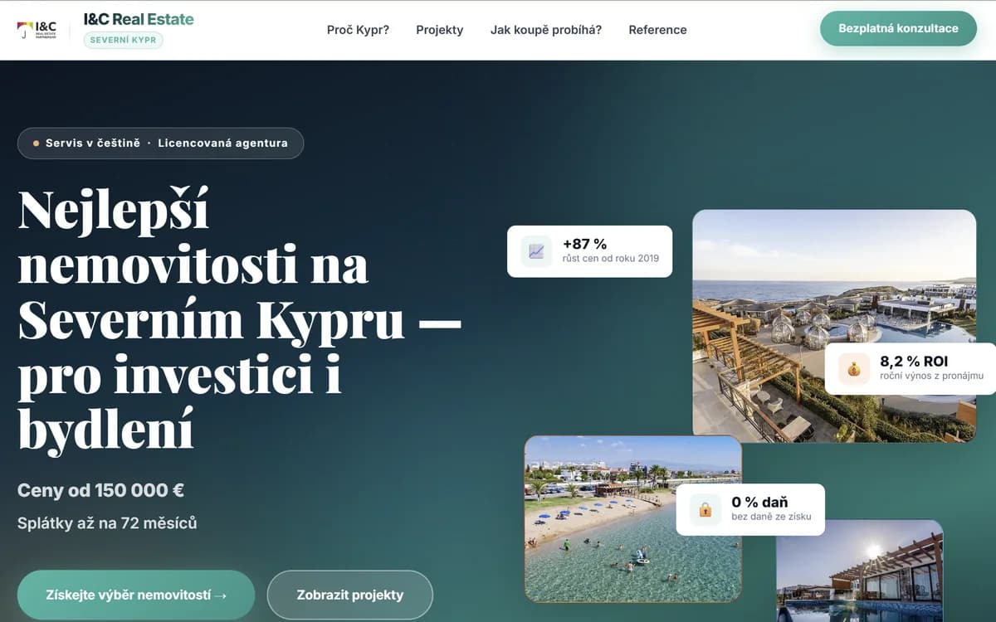Click the roční výnos z pronájmu caption

931,377
